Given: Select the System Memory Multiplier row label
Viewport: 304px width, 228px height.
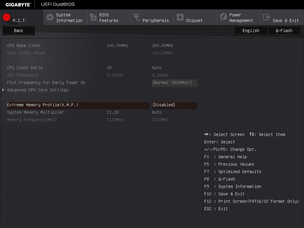Looking at the screenshot, I should pos(36,112).
